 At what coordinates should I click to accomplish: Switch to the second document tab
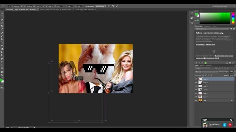56,10
